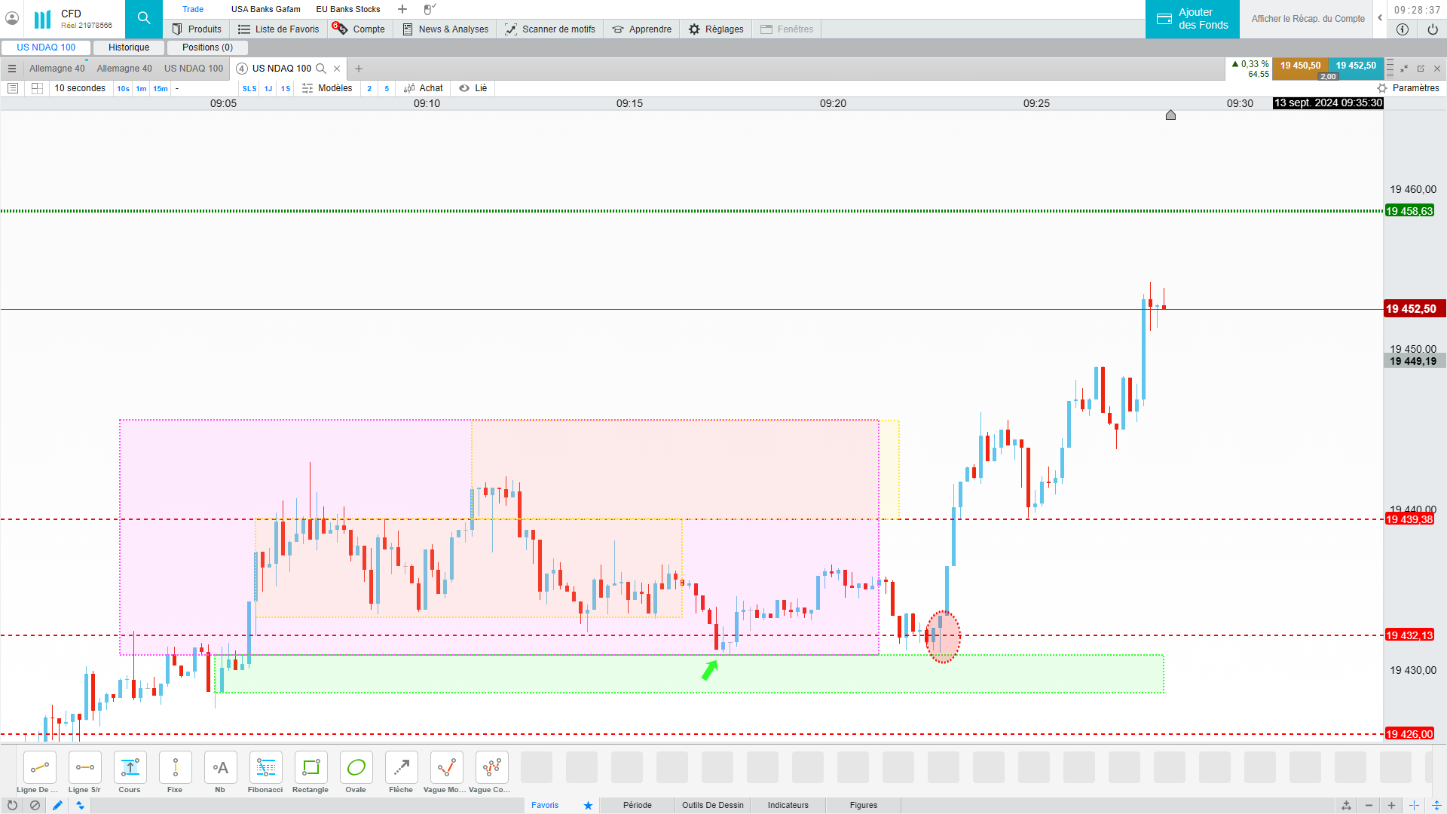Toggle the Favoris star icon

pyautogui.click(x=588, y=805)
